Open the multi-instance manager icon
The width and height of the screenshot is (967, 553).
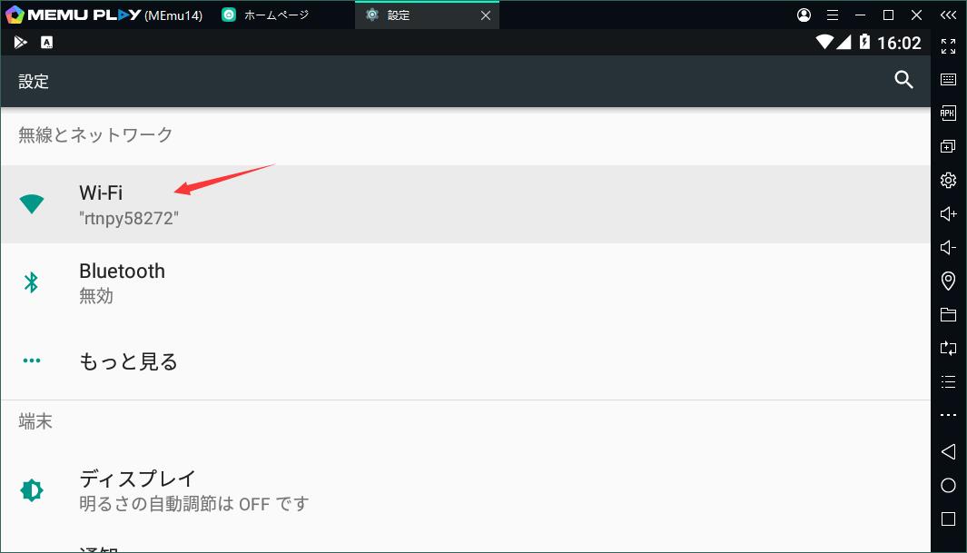(949, 146)
